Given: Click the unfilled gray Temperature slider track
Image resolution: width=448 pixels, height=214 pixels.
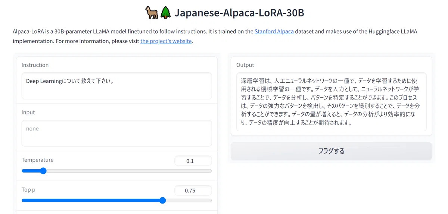Looking at the screenshot, I should [129, 171].
